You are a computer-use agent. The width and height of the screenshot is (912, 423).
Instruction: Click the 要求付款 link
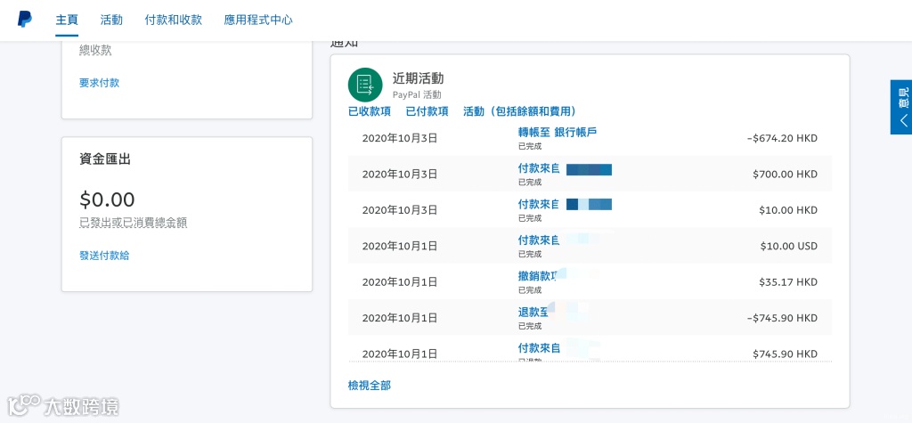99,83
